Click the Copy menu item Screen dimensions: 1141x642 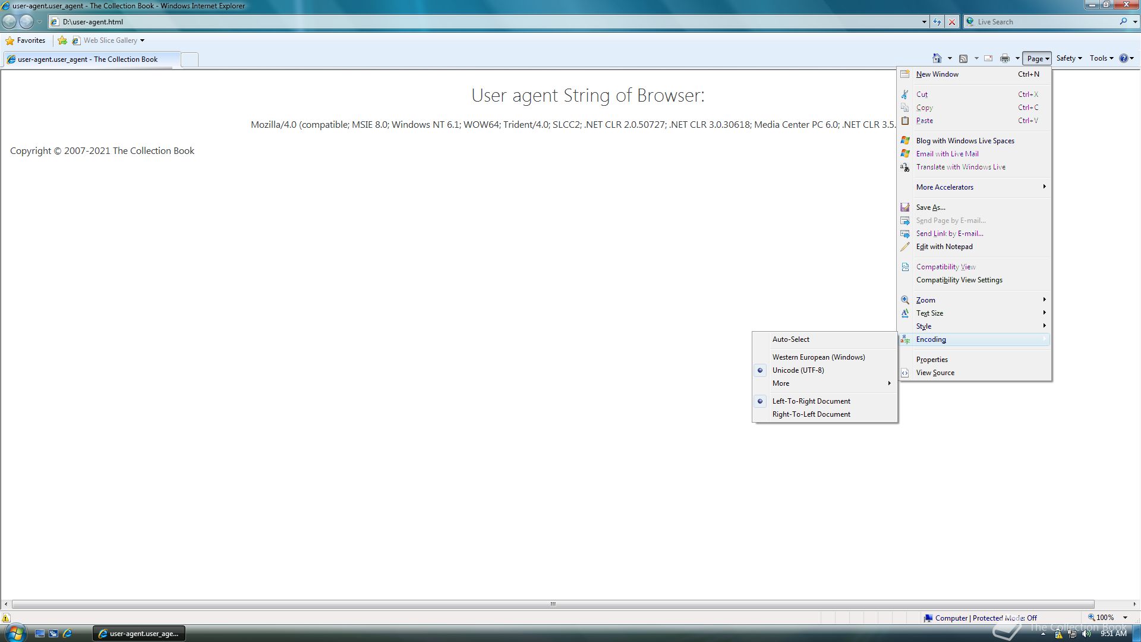click(974, 108)
